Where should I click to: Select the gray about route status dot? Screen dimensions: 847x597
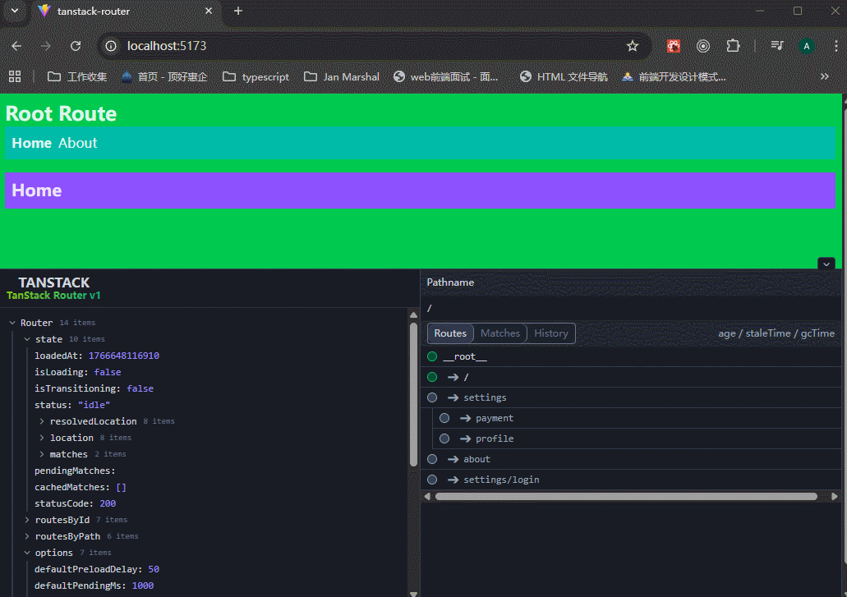(432, 459)
